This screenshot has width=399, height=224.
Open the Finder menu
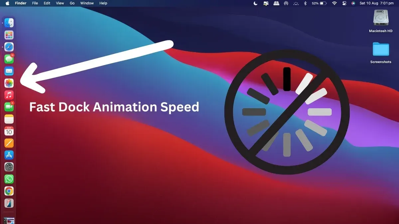[x=21, y=3]
